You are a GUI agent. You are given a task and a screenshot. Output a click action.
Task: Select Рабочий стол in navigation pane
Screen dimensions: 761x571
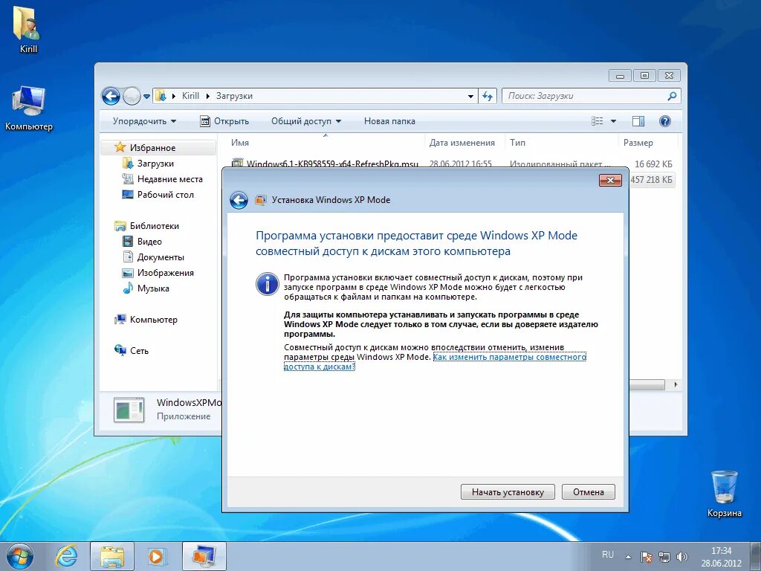[x=166, y=195]
